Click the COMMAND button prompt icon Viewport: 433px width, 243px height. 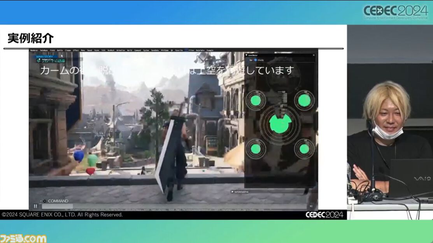pyautogui.click(x=45, y=201)
